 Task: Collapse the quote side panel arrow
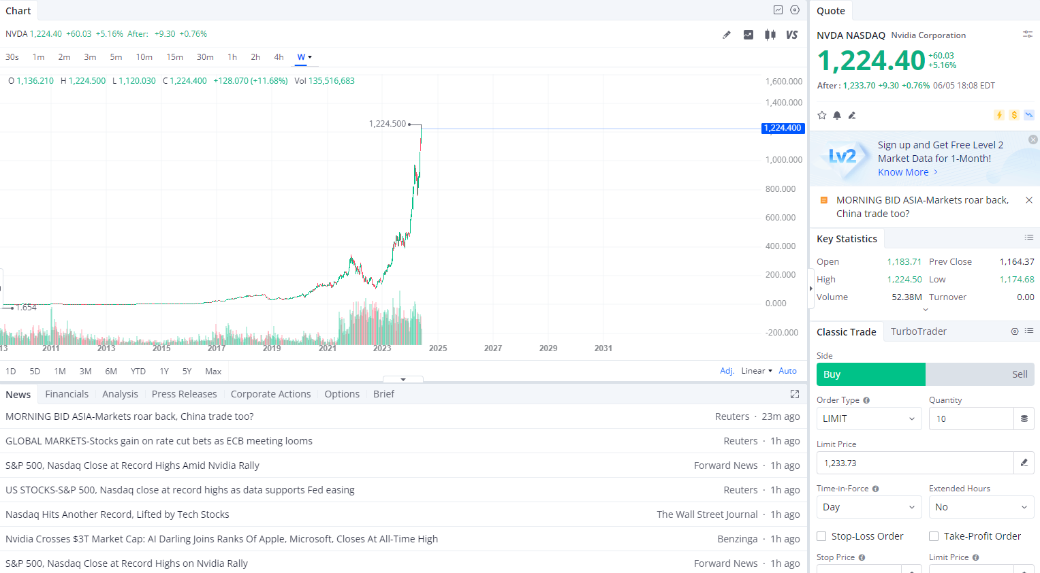810,289
